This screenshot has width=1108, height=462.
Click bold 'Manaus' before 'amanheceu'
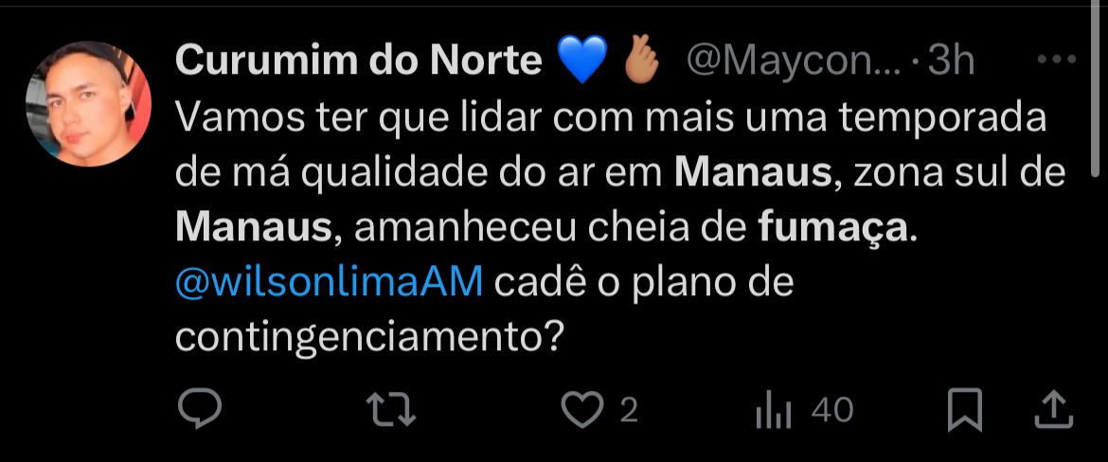(x=254, y=227)
